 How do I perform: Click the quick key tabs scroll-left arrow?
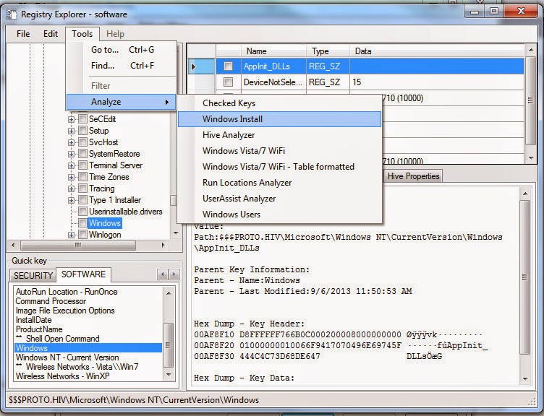162,274
